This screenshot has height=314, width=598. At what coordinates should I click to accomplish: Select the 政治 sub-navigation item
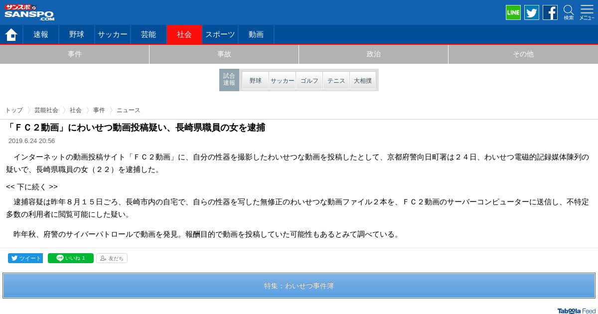pos(374,54)
